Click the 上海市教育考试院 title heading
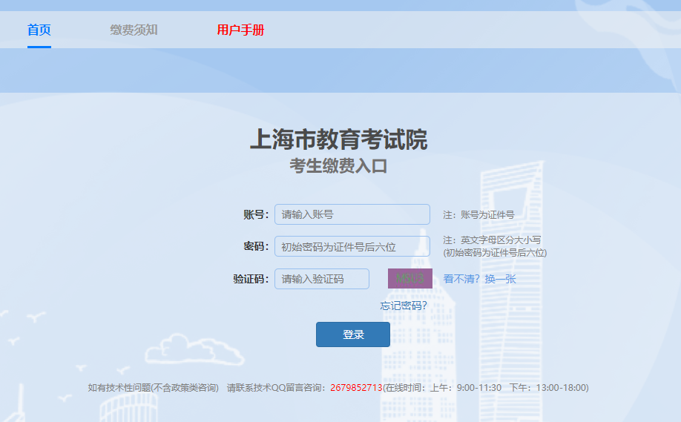The height and width of the screenshot is (422, 681). point(338,139)
